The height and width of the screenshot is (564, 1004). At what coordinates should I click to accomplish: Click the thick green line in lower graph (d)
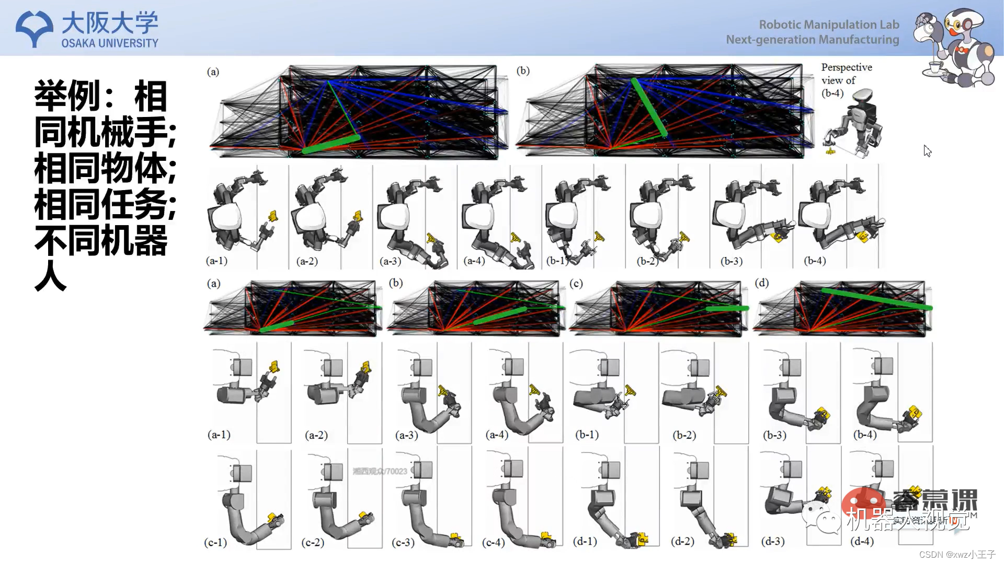click(876, 299)
